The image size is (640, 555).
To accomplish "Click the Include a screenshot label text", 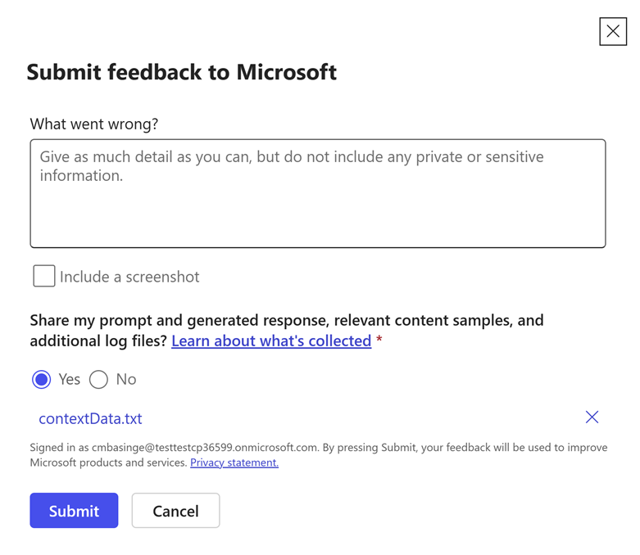I will click(x=129, y=277).
